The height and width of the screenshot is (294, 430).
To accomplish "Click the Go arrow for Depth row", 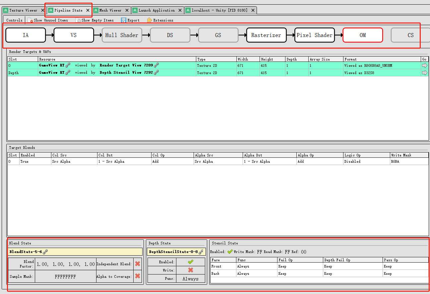I will pyautogui.click(x=425, y=73).
